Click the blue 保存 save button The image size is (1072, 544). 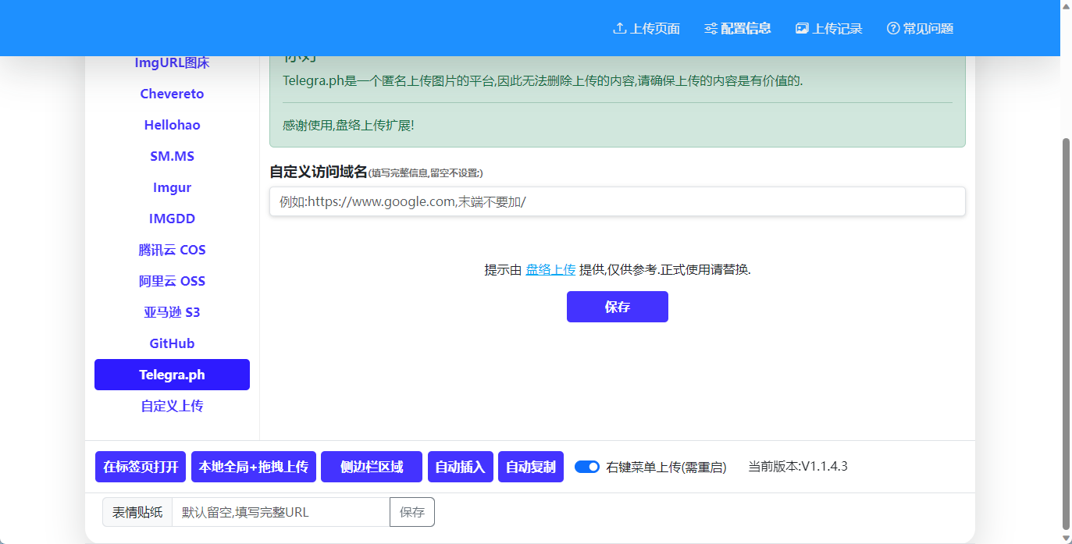[x=617, y=307]
